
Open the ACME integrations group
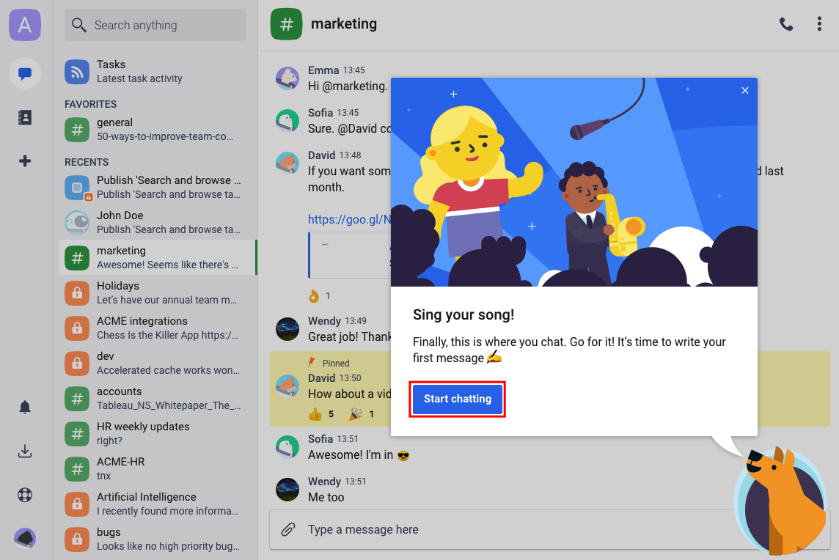[x=158, y=328]
